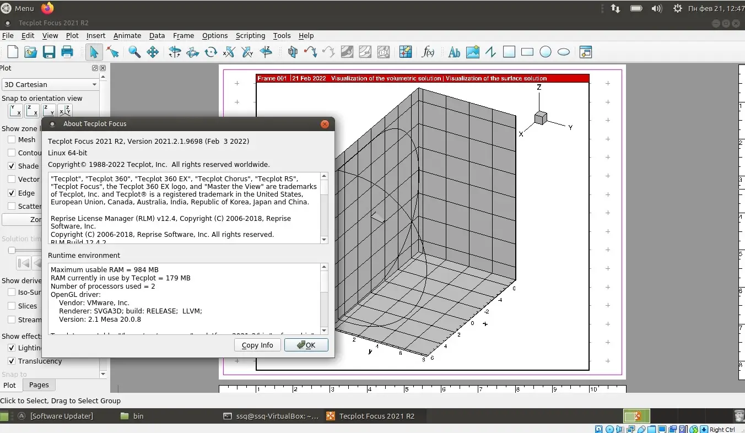This screenshot has height=433, width=745.
Task: Select the Z-axis rotate tool
Action: point(266,52)
